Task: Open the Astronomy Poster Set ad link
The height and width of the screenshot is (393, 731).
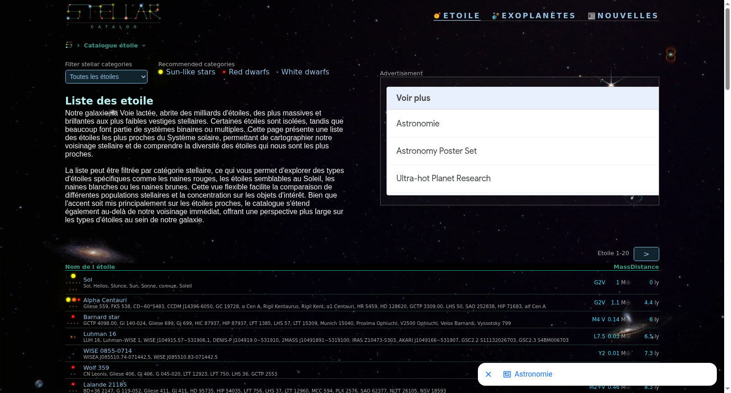Action: click(523, 151)
